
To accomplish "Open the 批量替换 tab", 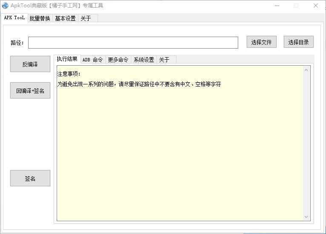I will (x=40, y=18).
